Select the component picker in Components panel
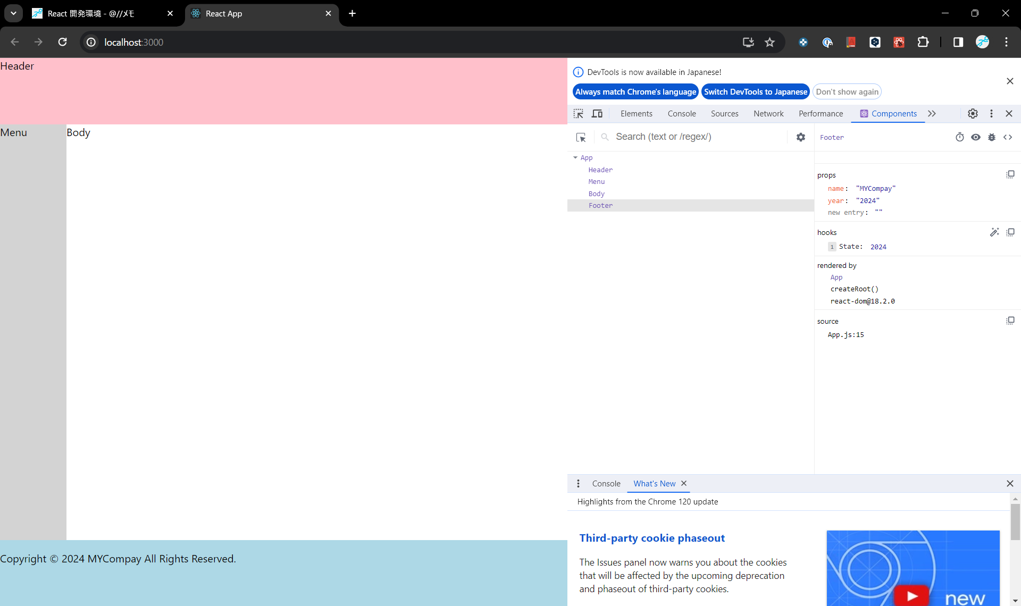Viewport: 1021px width, 606px height. point(580,137)
